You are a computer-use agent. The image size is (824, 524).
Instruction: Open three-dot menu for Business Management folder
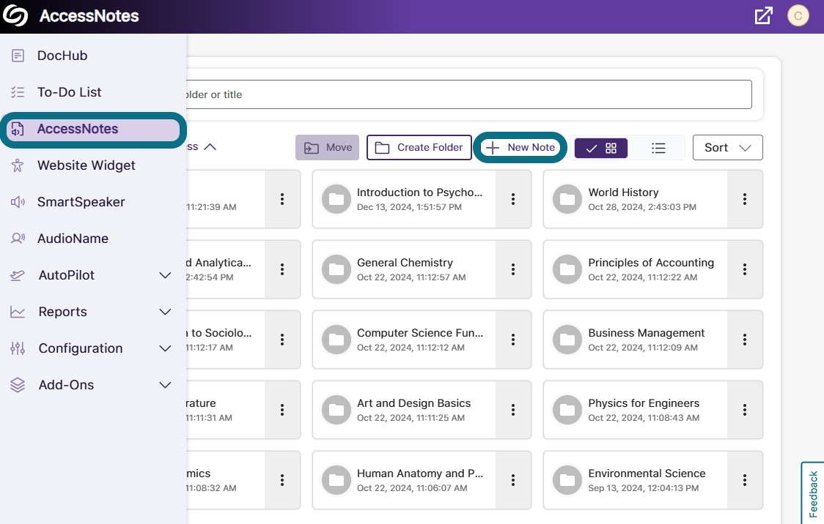tap(745, 340)
